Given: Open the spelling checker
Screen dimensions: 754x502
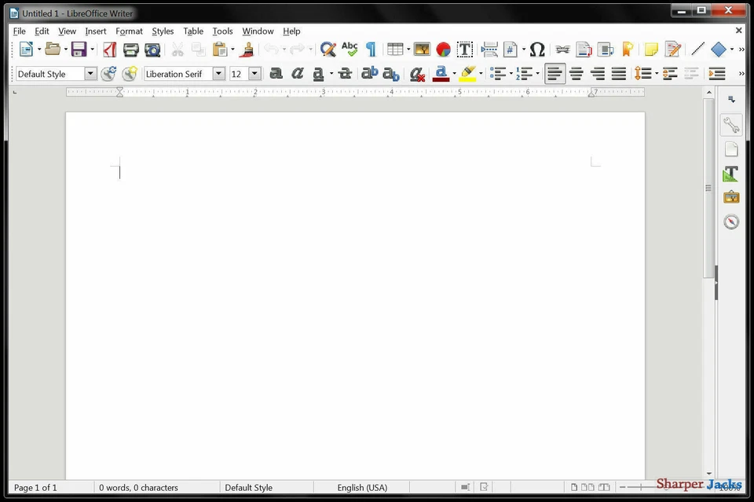Looking at the screenshot, I should [x=349, y=49].
